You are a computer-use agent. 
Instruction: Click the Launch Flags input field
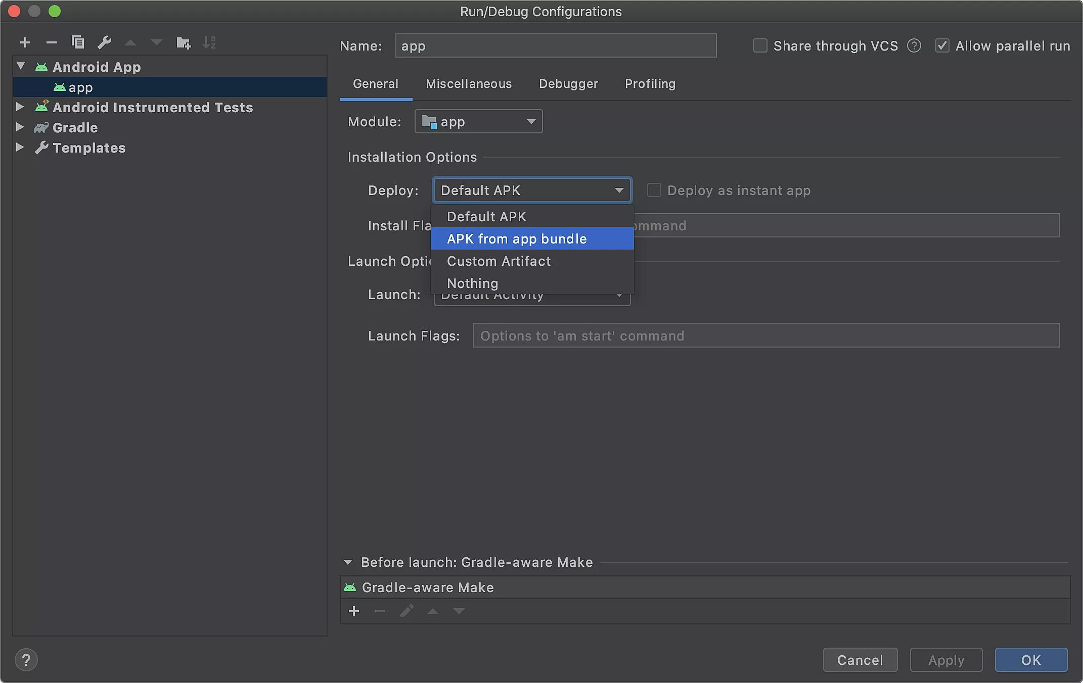click(x=765, y=336)
